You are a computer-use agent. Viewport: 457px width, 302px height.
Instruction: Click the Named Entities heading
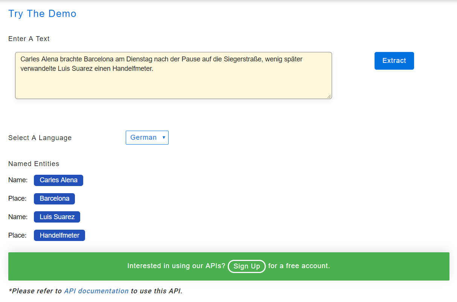(x=34, y=163)
